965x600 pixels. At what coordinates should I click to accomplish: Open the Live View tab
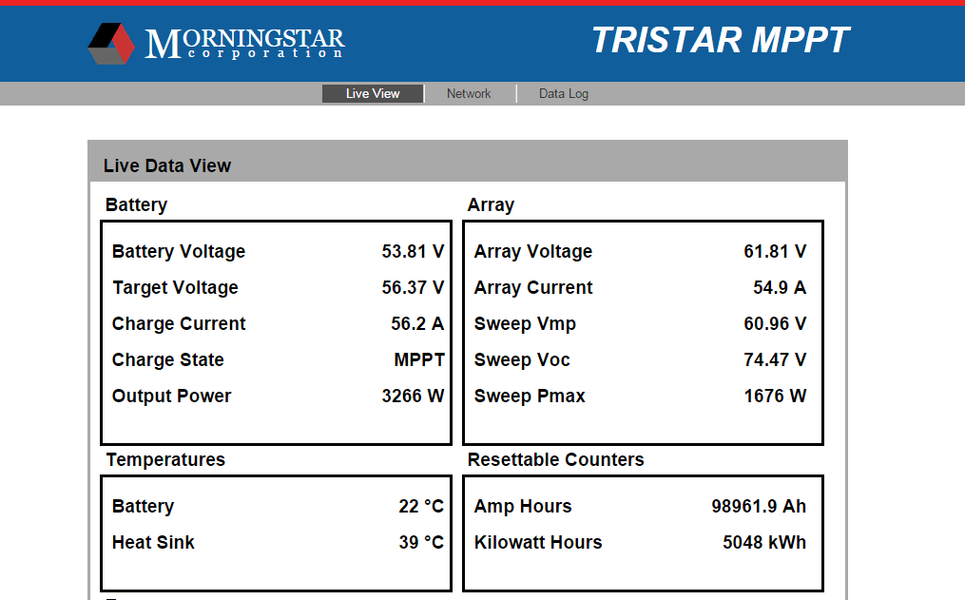(373, 93)
